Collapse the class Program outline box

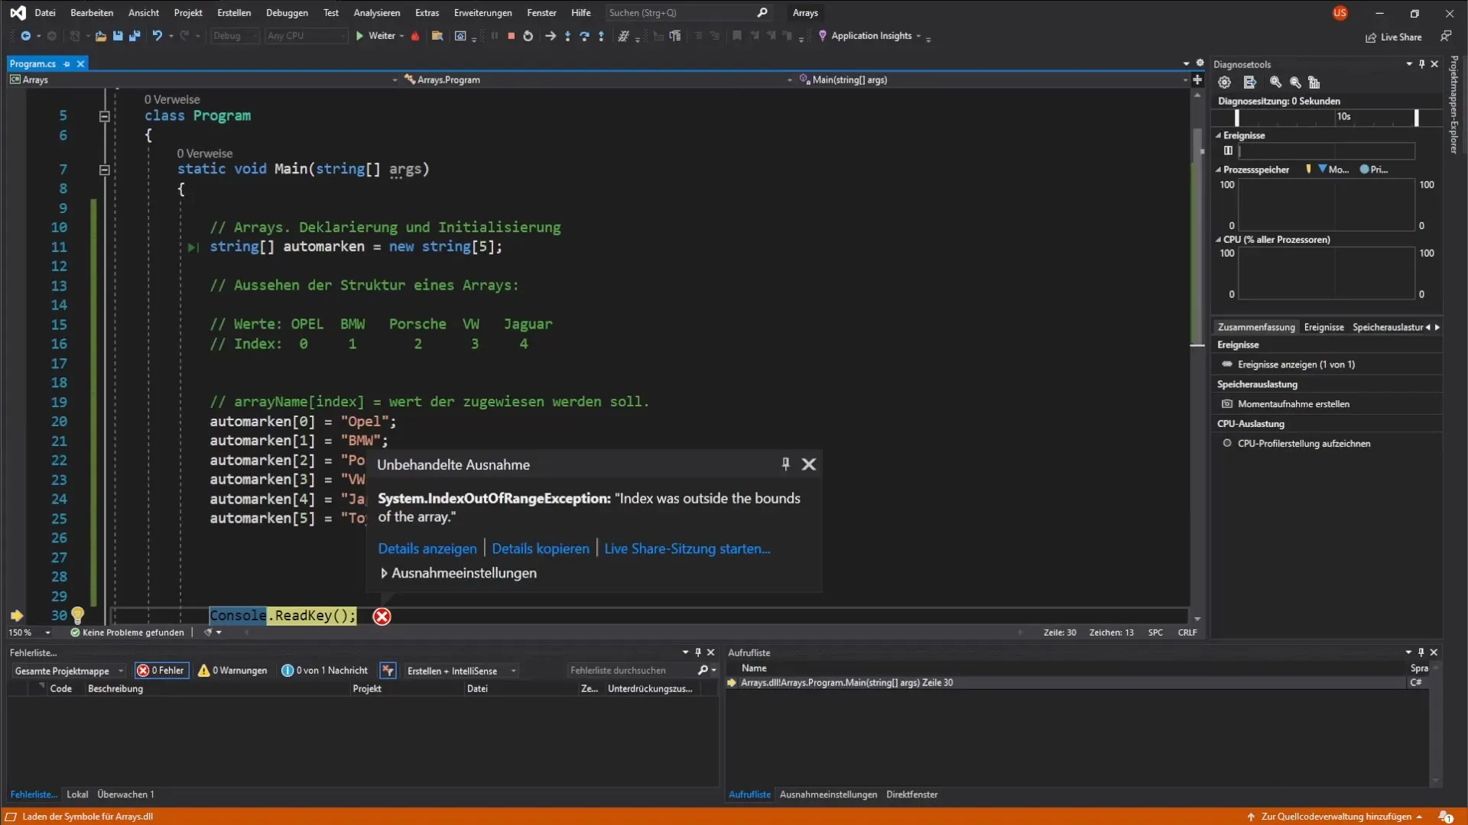point(104,116)
